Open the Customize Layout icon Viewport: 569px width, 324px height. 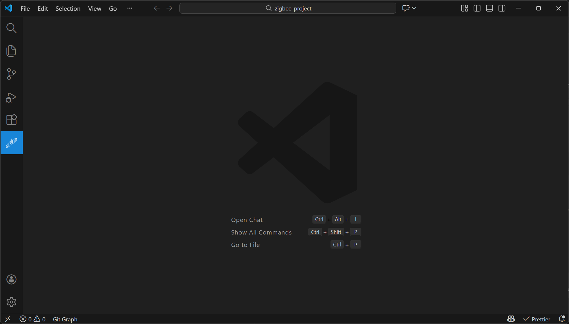pos(464,8)
